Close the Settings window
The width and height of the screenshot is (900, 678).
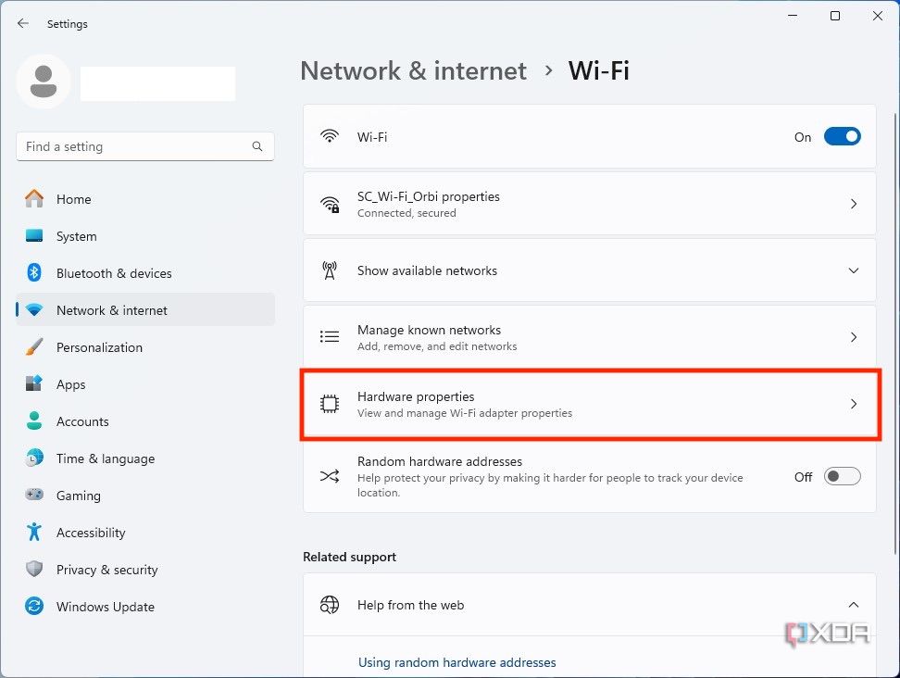(x=878, y=16)
